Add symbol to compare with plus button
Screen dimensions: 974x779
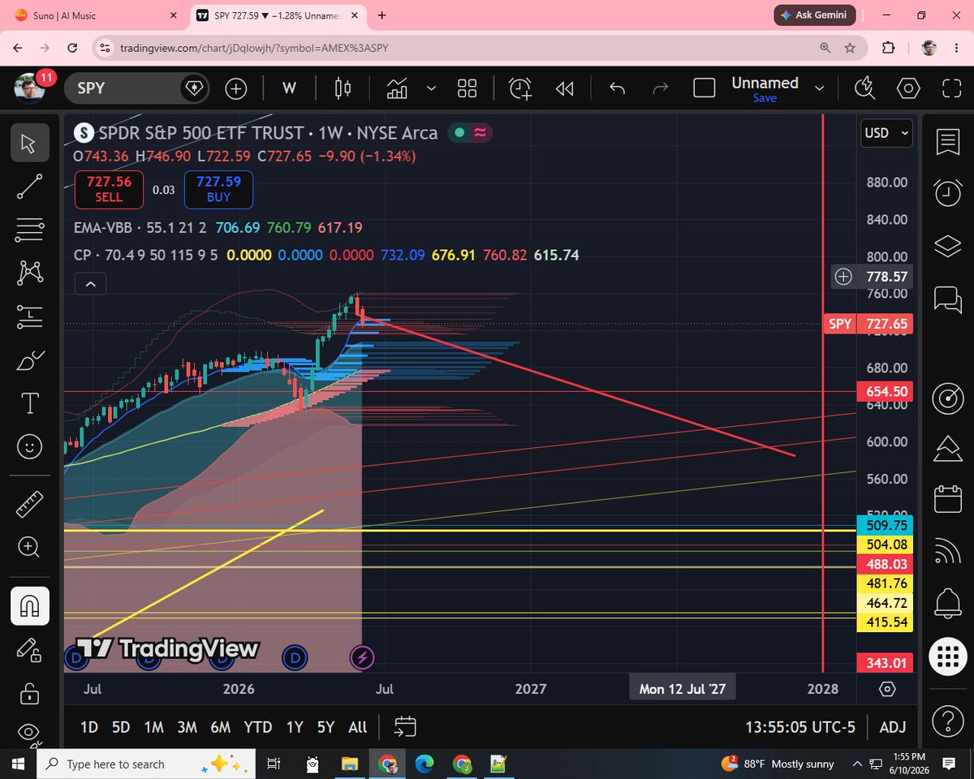(236, 88)
